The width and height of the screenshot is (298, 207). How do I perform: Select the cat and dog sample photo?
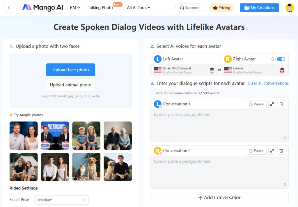tap(86, 167)
